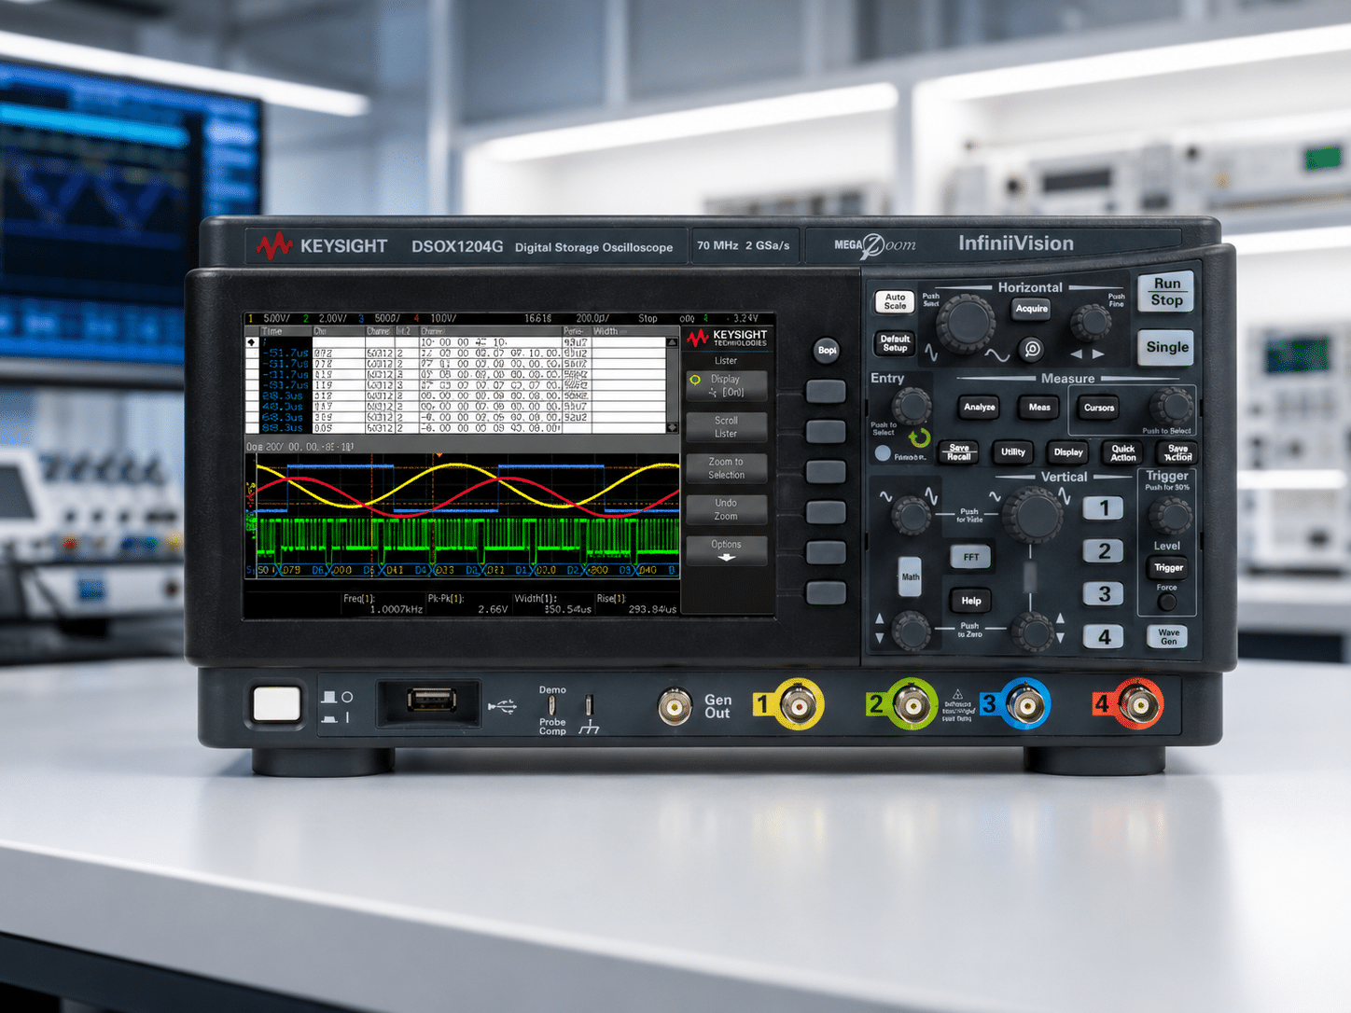Click the Rise(1) measurement readout 293.84us

[652, 609]
